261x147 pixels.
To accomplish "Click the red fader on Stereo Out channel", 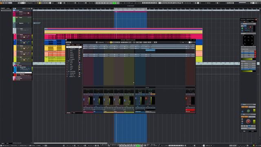I will [x=186, y=98].
